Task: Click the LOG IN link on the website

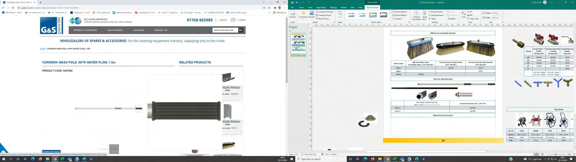Action: [x=223, y=20]
